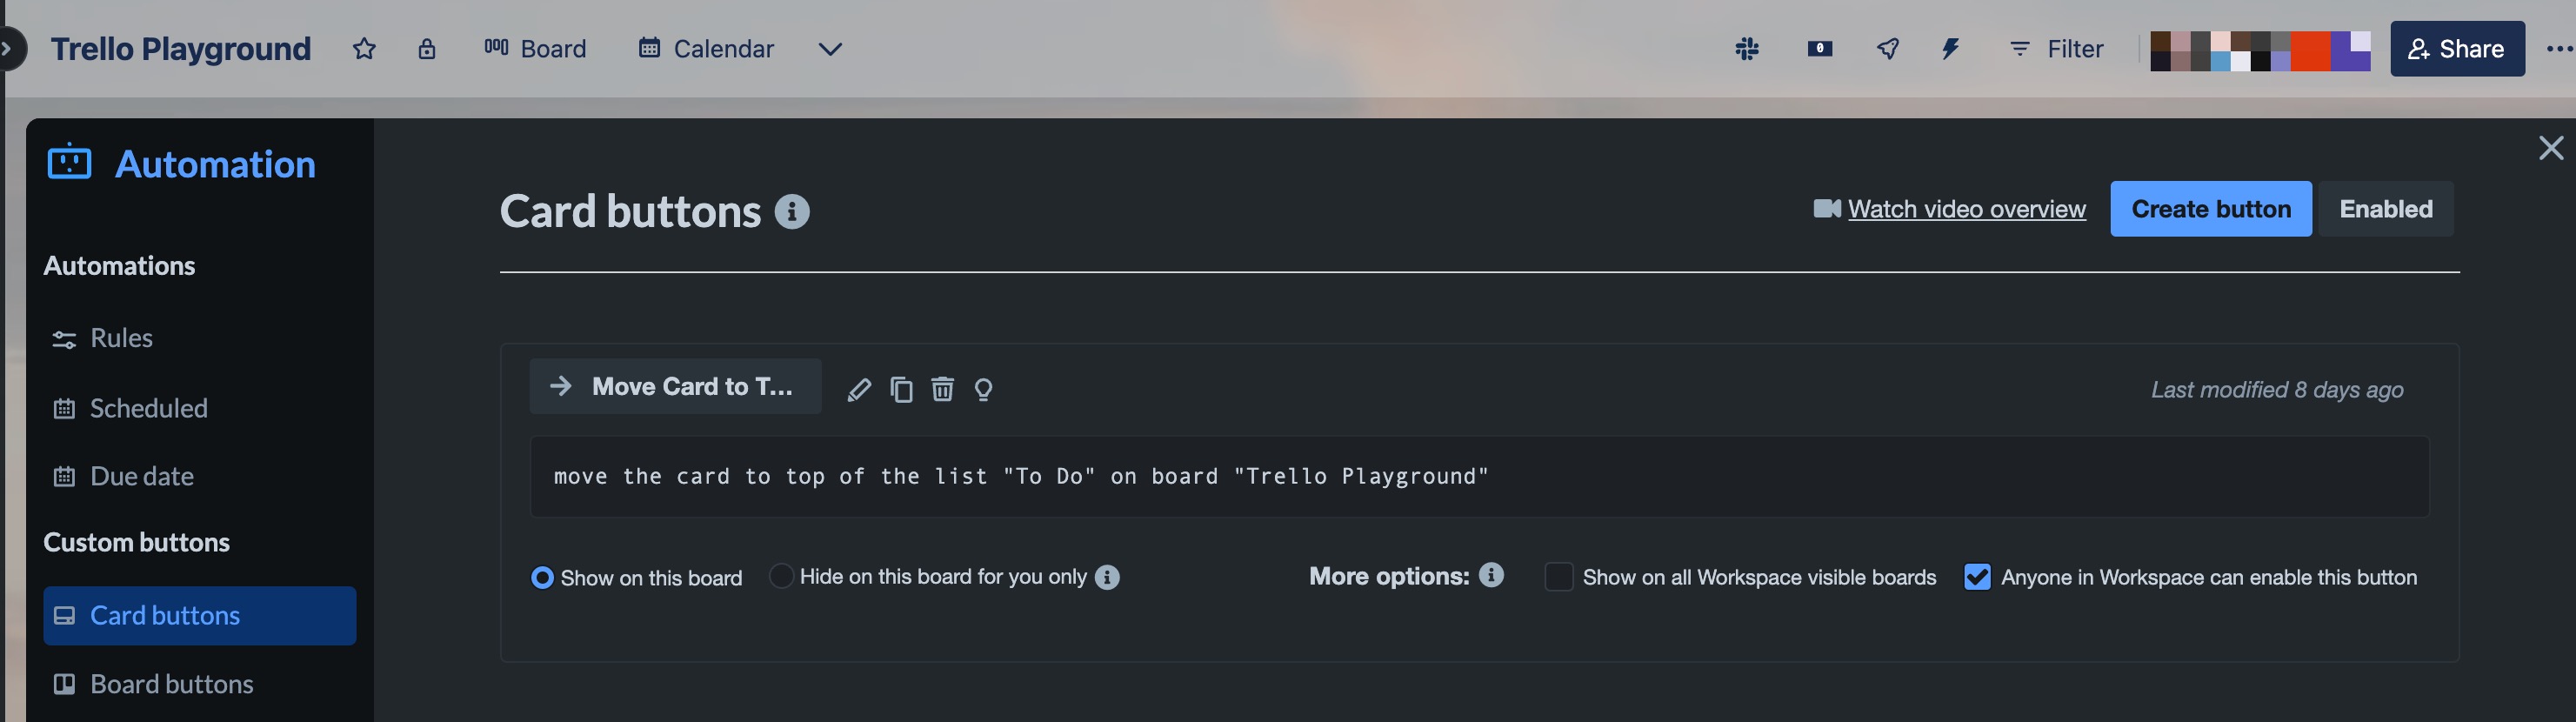Duplicate the Move Card button using copy icon

[x=901, y=389]
